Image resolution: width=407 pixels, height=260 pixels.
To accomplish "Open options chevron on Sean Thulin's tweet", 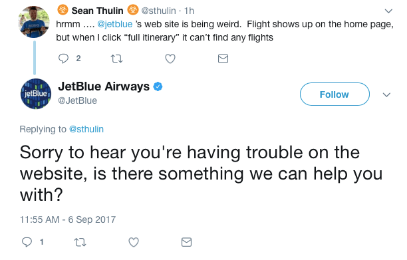I will point(388,11).
